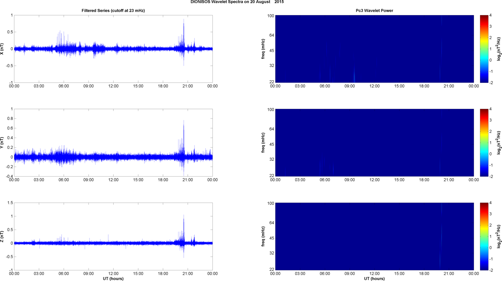The image size is (502, 281).
Task: Click inside the bottom Pc3 wavelet spectrogram
Action: click(374, 236)
